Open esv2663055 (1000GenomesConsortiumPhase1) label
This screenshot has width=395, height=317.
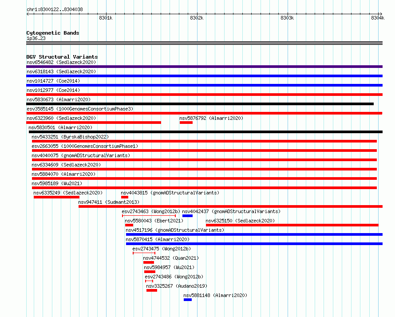tap(85, 146)
